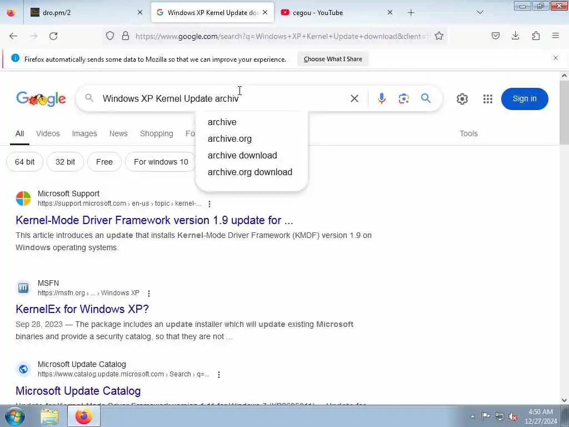
Task: Switch to the dro.pm/2 tab
Action: pos(86,12)
